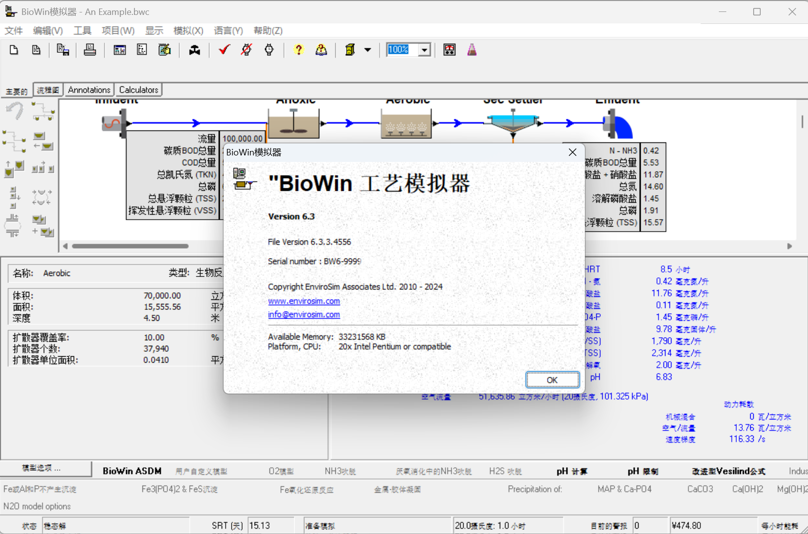Select the three small tanks right-arrow tool
This screenshot has height=534, width=808.
43,168
